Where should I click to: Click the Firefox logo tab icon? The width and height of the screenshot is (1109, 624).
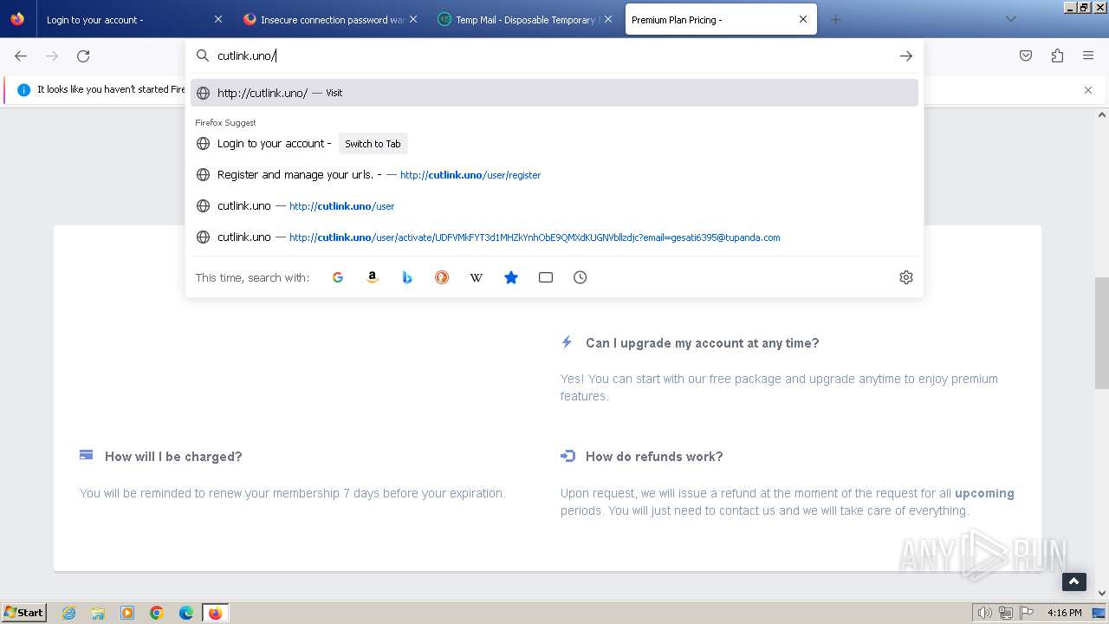(x=17, y=18)
